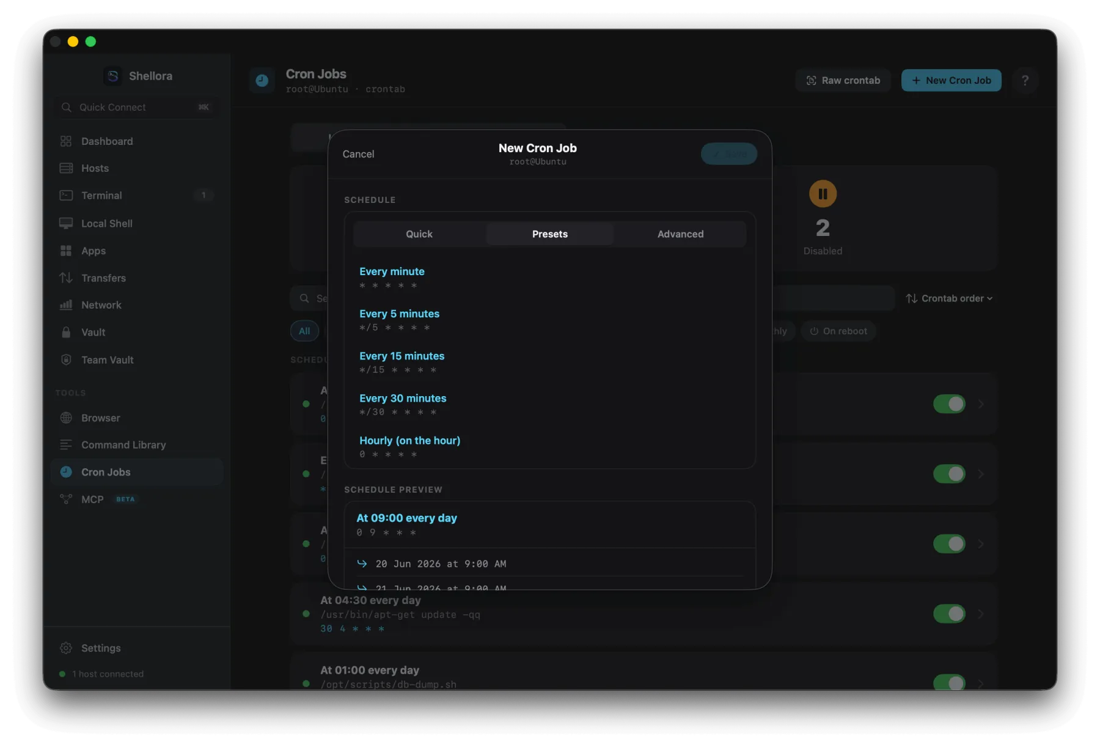Open the Browser globe icon

pos(66,418)
